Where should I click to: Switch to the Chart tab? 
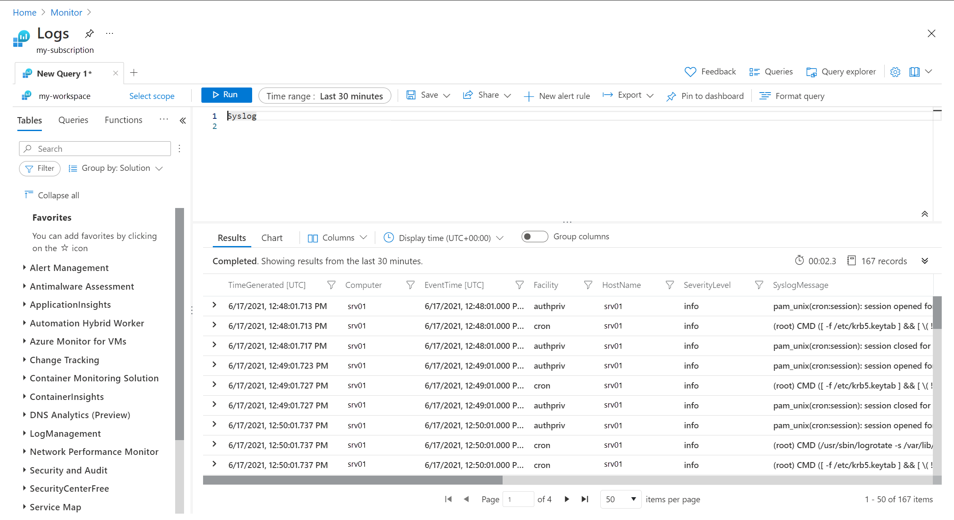point(272,238)
